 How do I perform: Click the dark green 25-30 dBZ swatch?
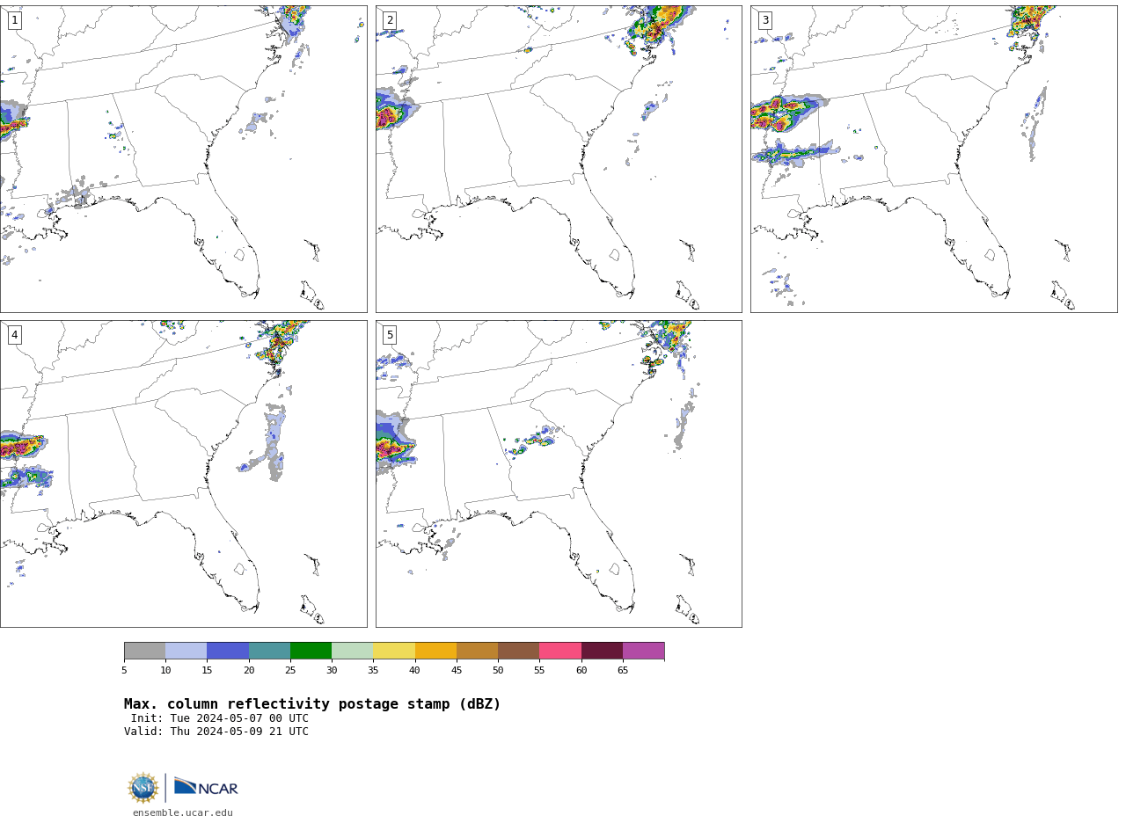tap(311, 651)
